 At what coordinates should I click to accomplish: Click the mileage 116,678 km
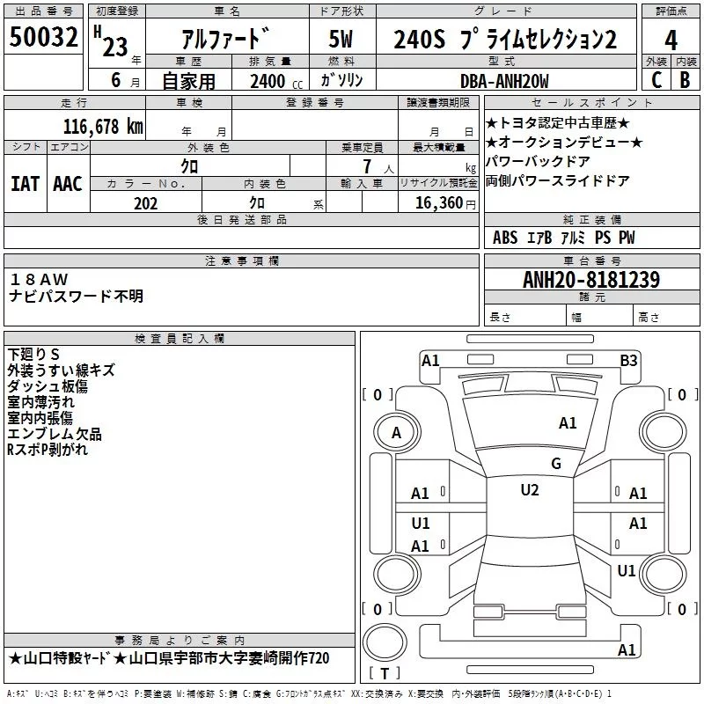click(x=103, y=127)
